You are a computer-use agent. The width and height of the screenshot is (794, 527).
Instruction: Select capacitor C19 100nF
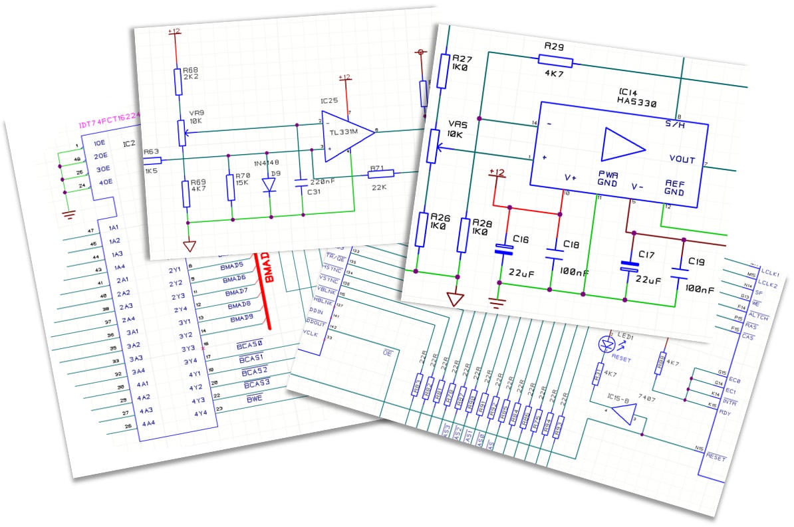(x=679, y=274)
